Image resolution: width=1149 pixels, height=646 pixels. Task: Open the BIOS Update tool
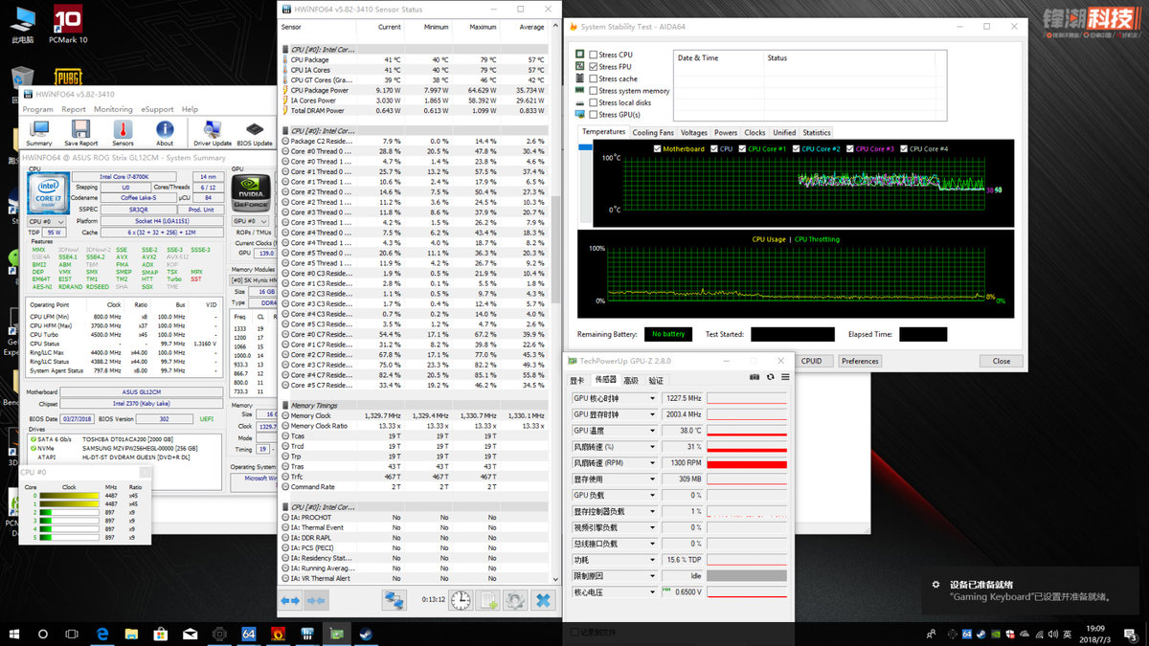click(254, 131)
